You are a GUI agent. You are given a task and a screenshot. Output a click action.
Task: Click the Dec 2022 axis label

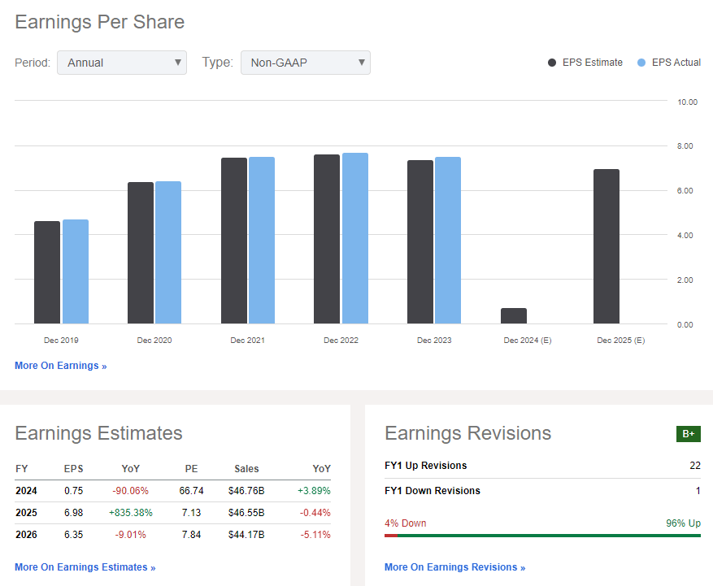[341, 340]
